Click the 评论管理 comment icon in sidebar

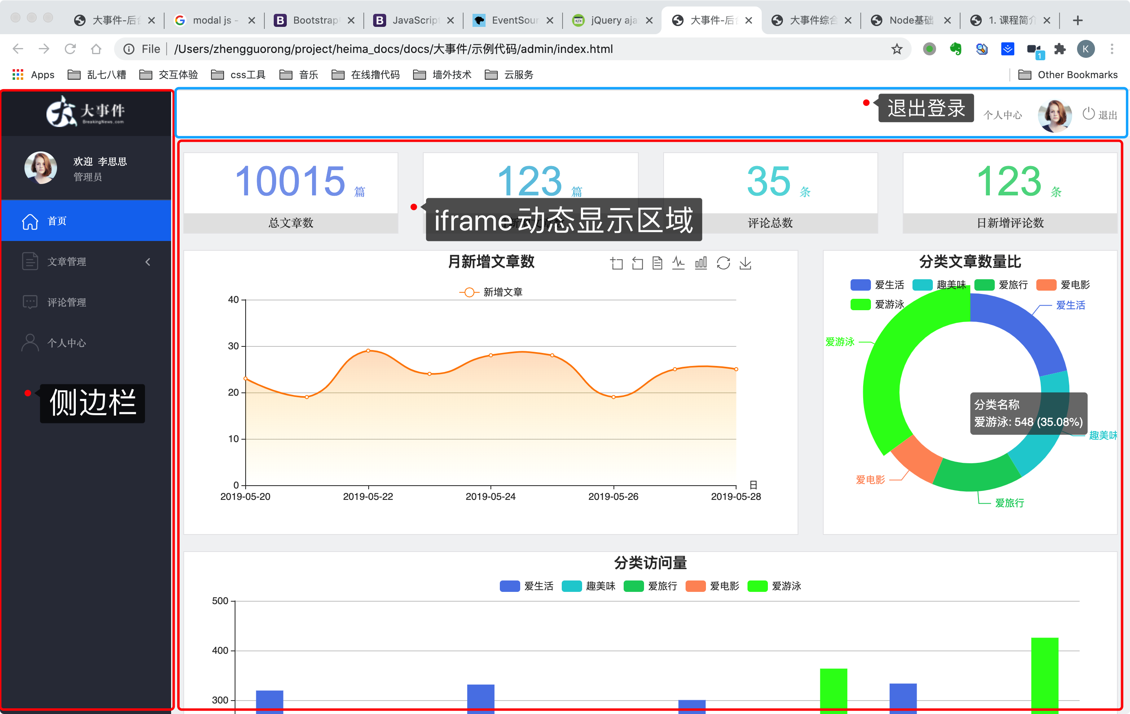click(x=30, y=302)
